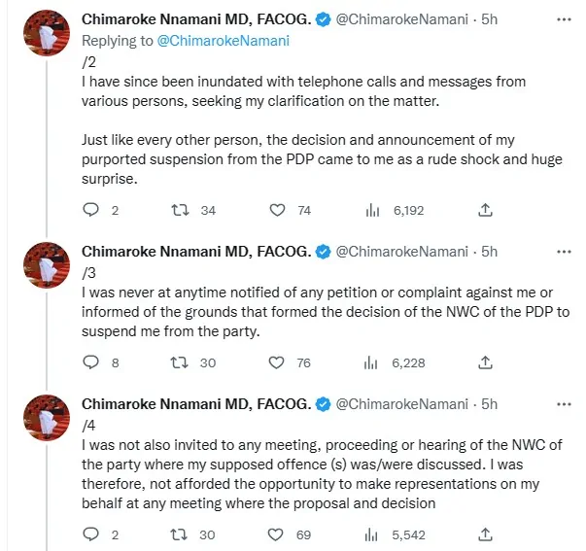586x551 pixels.
Task: View analytics for the tweet with 6,192 views
Action: point(371,210)
